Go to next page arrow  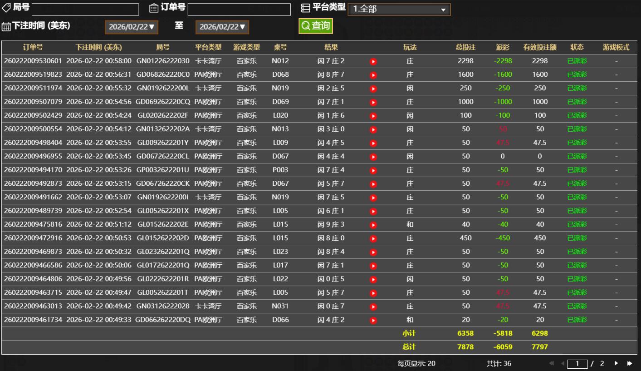point(616,363)
